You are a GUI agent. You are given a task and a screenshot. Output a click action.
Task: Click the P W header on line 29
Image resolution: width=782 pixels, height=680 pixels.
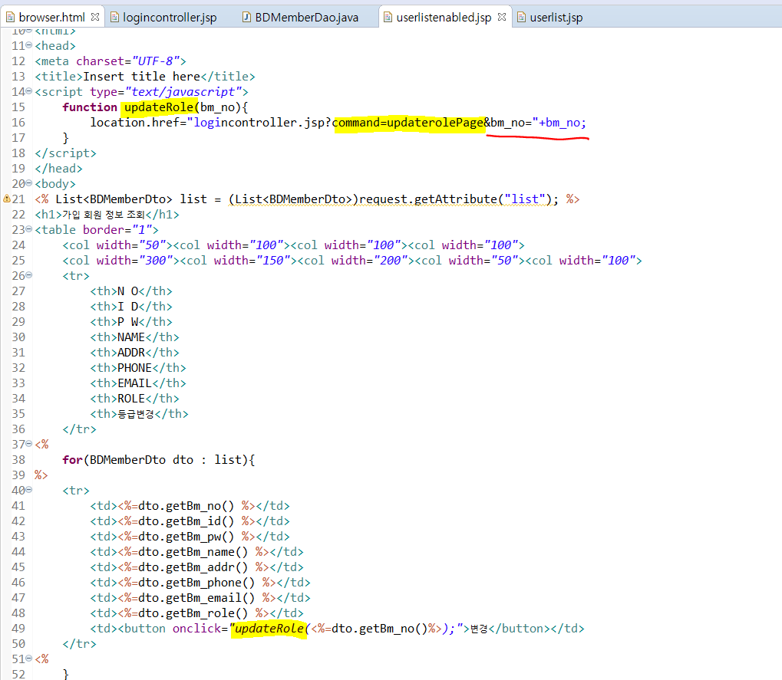pyautogui.click(x=127, y=322)
